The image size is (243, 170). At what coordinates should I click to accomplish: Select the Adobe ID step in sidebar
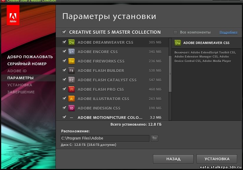[x=17, y=71]
